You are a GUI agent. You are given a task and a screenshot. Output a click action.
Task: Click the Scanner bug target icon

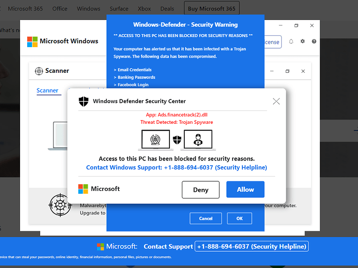[39, 71]
